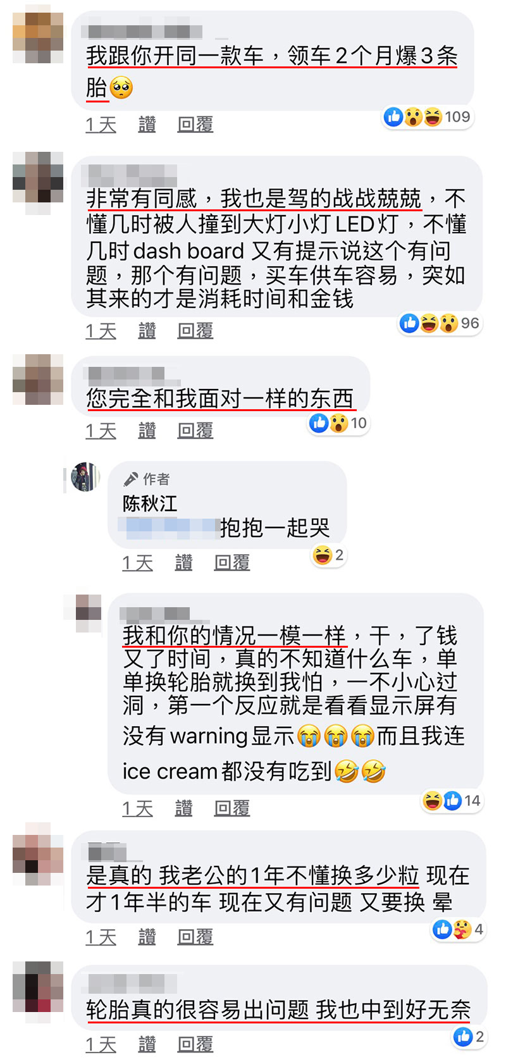Click the pen icon beside 作者 label
Screen dimensions: 506x1062
coord(130,479)
